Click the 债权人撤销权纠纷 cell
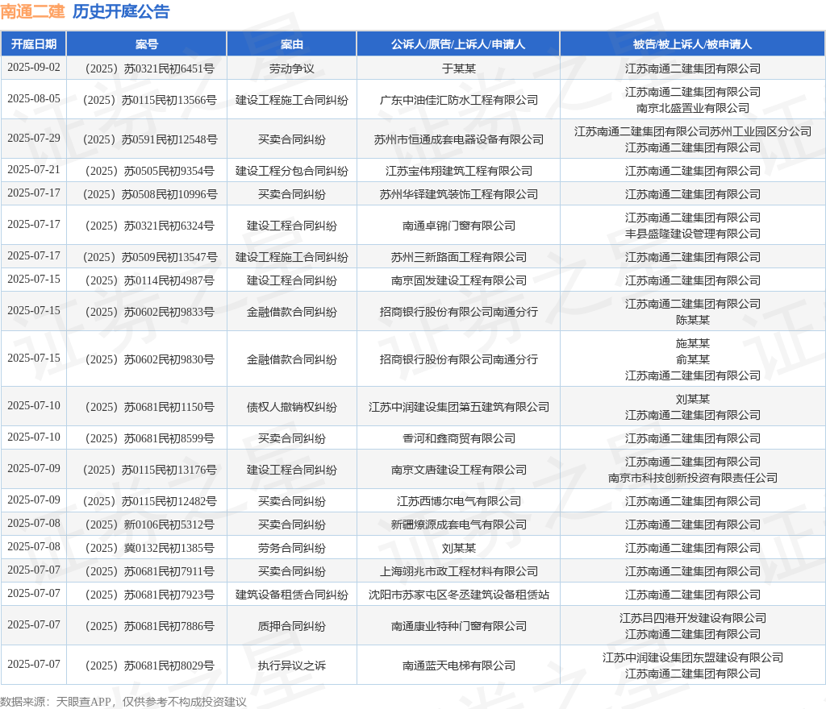 (x=292, y=407)
